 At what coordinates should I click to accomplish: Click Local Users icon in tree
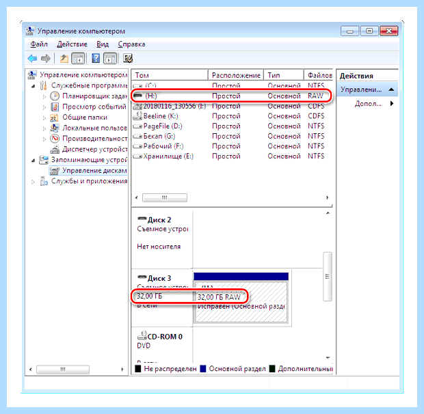(55, 128)
